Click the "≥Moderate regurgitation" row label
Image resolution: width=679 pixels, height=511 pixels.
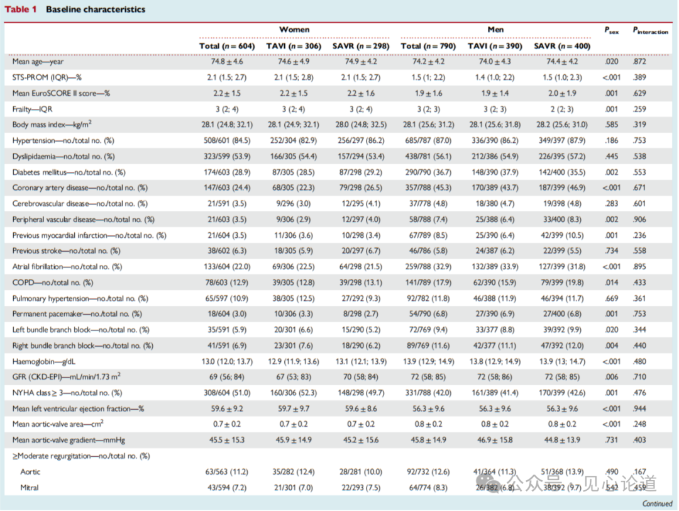(79, 456)
